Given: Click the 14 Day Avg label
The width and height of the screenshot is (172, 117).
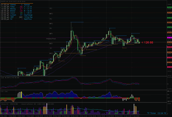Looking at the screenshot, I should point(28,17).
